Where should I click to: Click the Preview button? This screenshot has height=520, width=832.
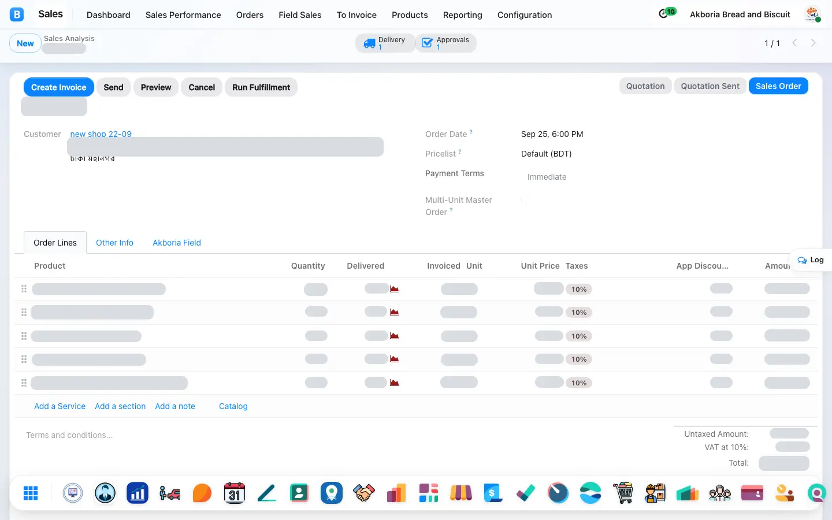156,87
